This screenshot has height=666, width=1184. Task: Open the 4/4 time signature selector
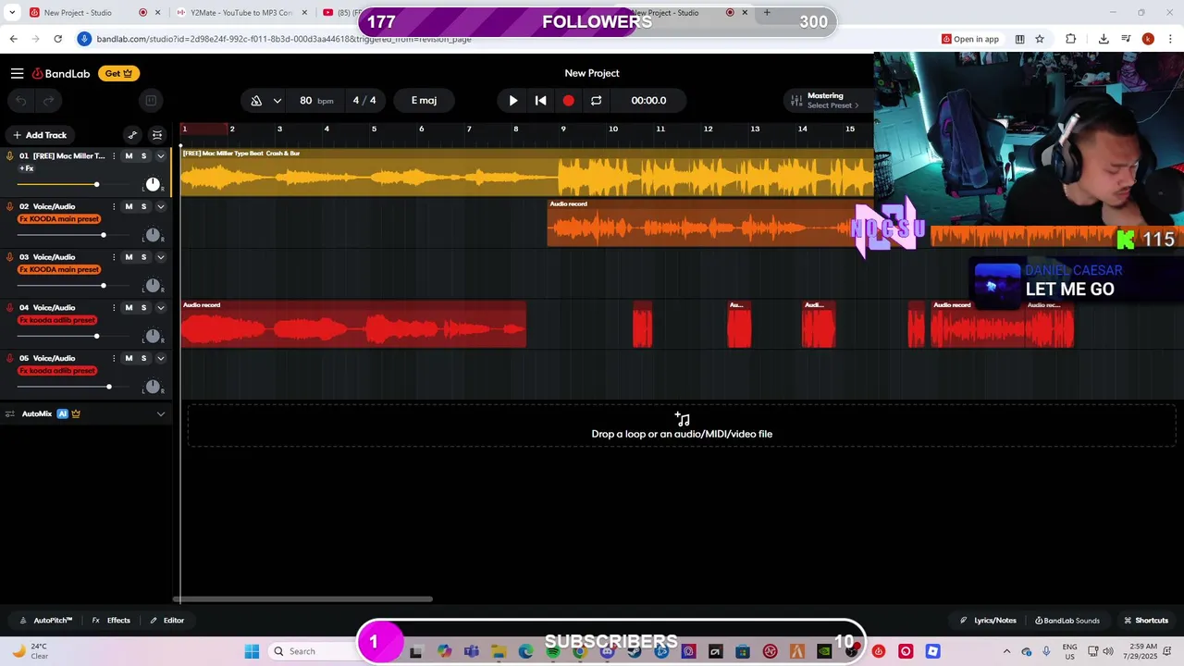point(364,101)
